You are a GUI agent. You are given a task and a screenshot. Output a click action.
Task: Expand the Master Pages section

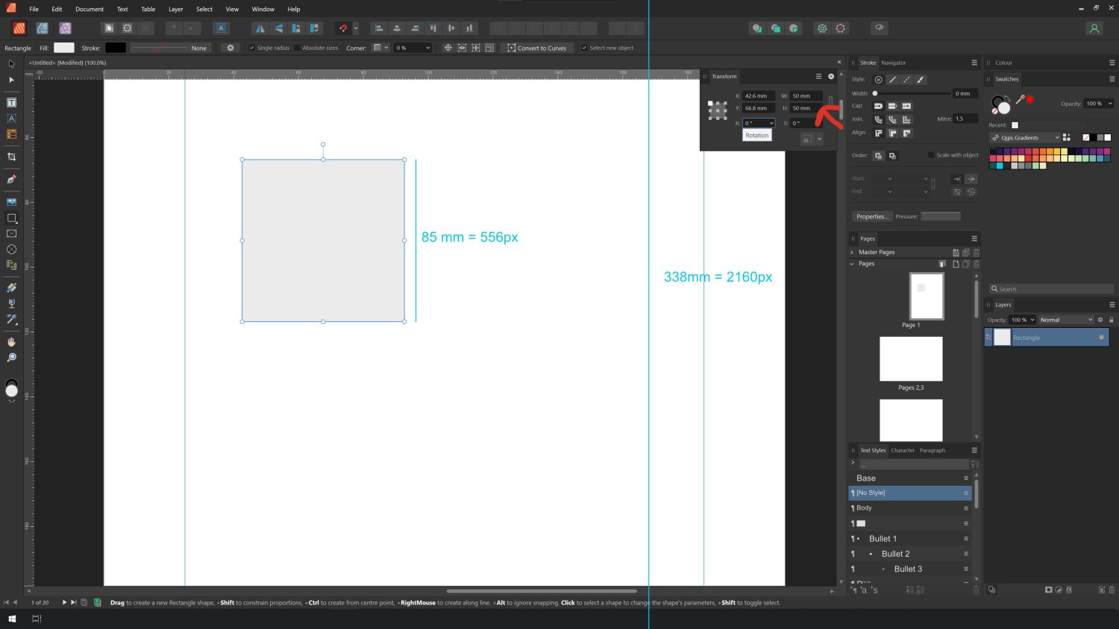pyautogui.click(x=852, y=252)
